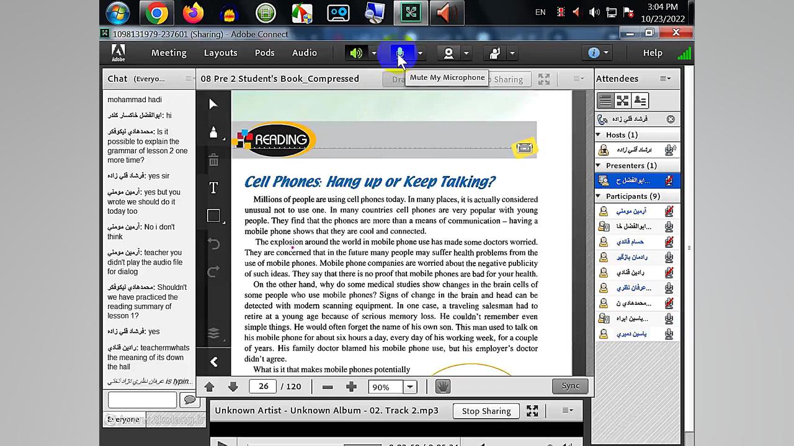Collapse the Presenters (1) group
The image size is (794, 446).
599,165
